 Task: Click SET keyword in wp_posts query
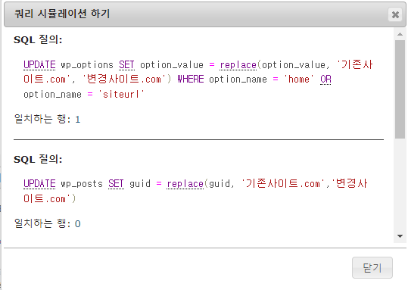116,184
